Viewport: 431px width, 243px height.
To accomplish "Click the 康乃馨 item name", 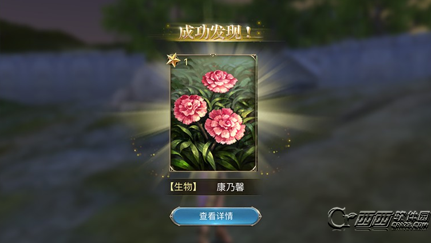I will click(x=230, y=188).
